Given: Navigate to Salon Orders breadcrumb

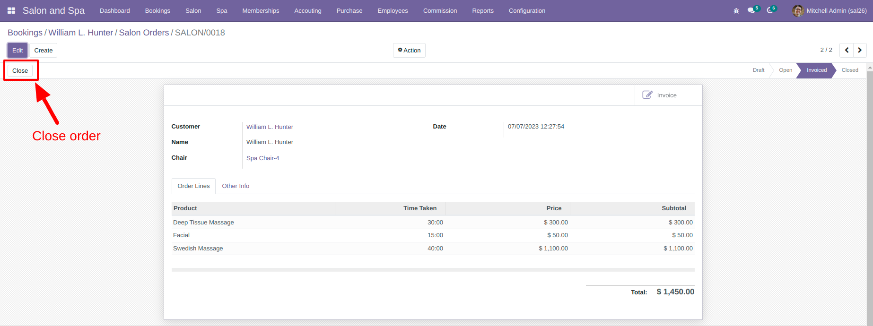Looking at the screenshot, I should pos(144,33).
